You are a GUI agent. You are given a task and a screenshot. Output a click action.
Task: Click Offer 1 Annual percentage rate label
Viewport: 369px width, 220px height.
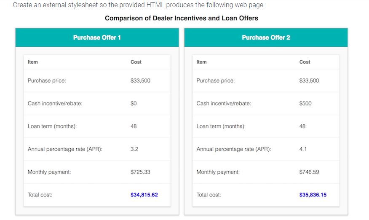click(x=65, y=149)
